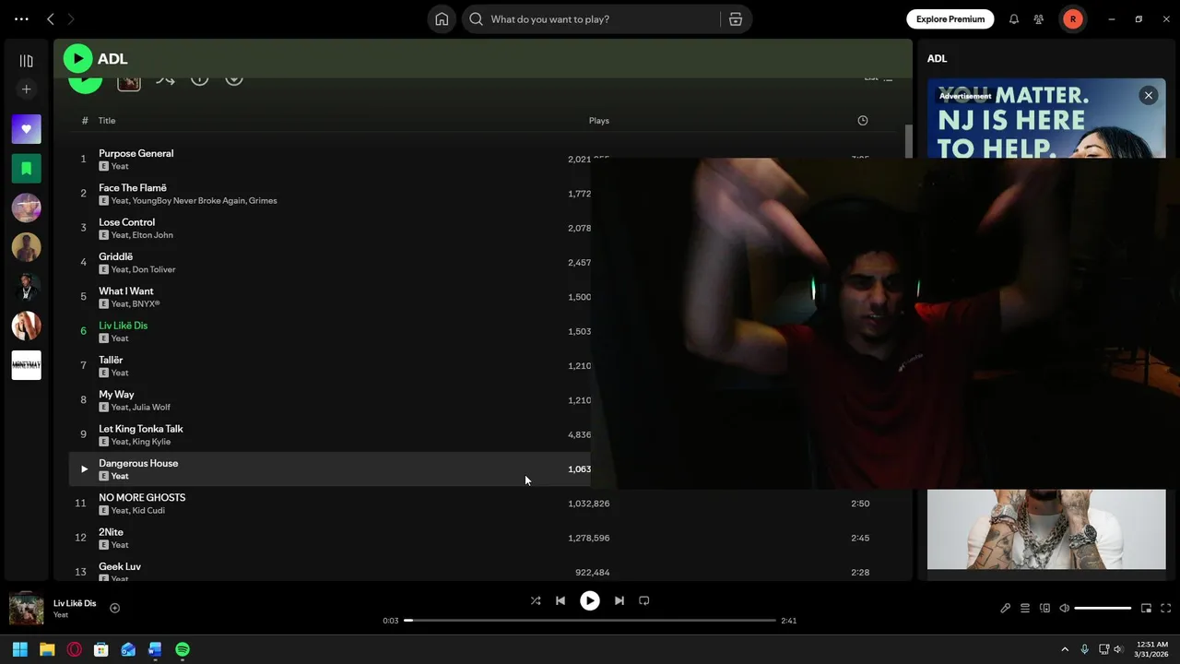1180x664 pixels.
Task: Play ADL with the green header button
Action: (78, 59)
